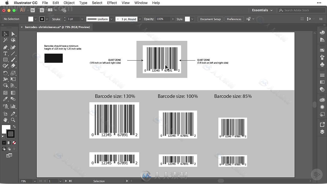The image size is (327, 184).
Task: Click the Document Setup button
Action: [x=210, y=19]
